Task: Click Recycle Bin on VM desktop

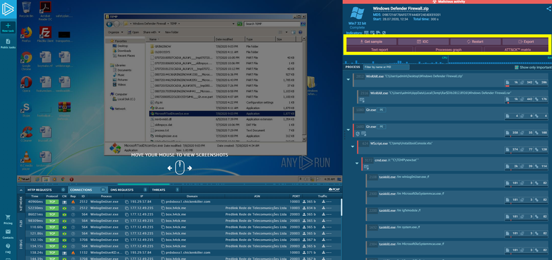Action: coord(26,10)
